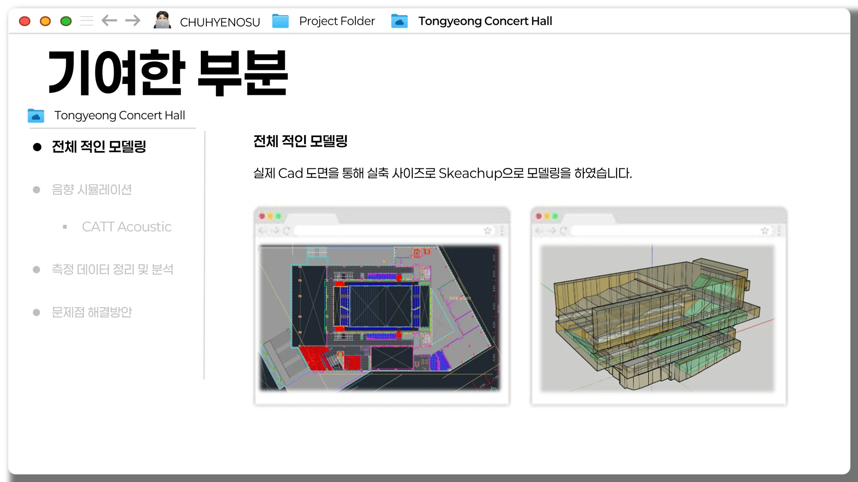Click the 전체 적인 모델링 content heading
858x482 pixels.
pyautogui.click(x=300, y=141)
